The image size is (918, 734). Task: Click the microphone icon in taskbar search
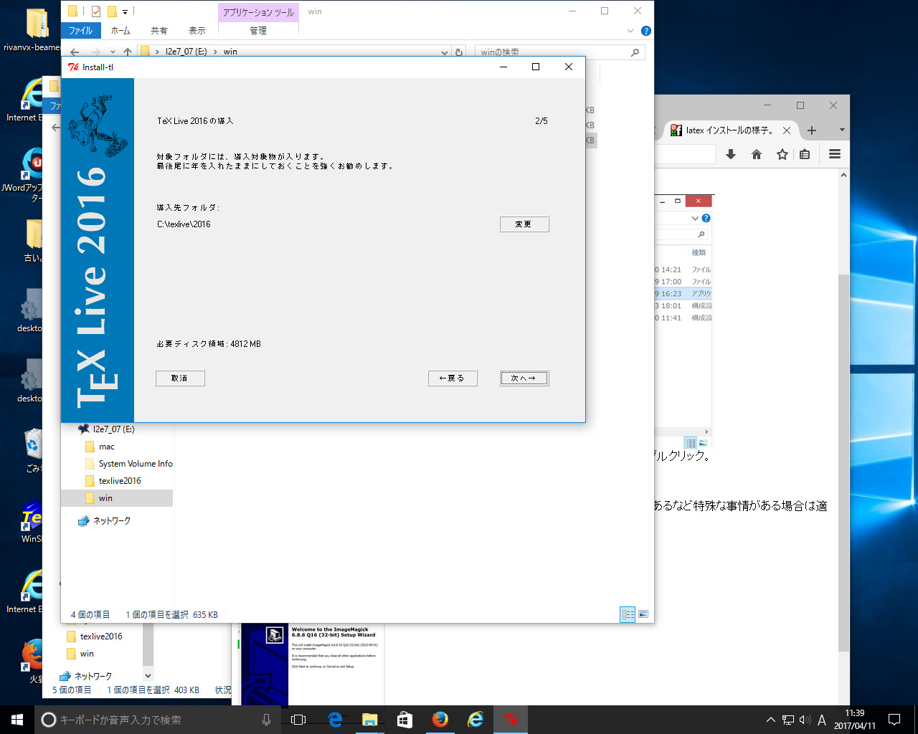(266, 720)
